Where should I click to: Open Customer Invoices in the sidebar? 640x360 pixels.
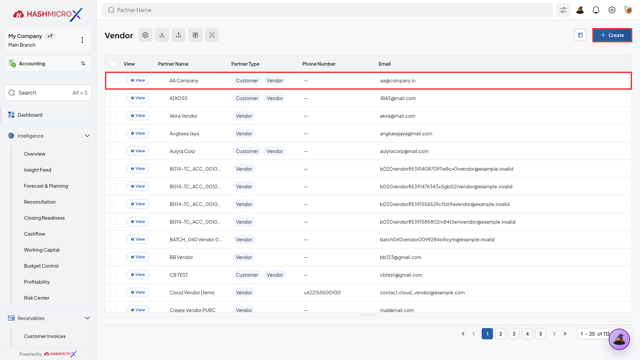point(45,336)
